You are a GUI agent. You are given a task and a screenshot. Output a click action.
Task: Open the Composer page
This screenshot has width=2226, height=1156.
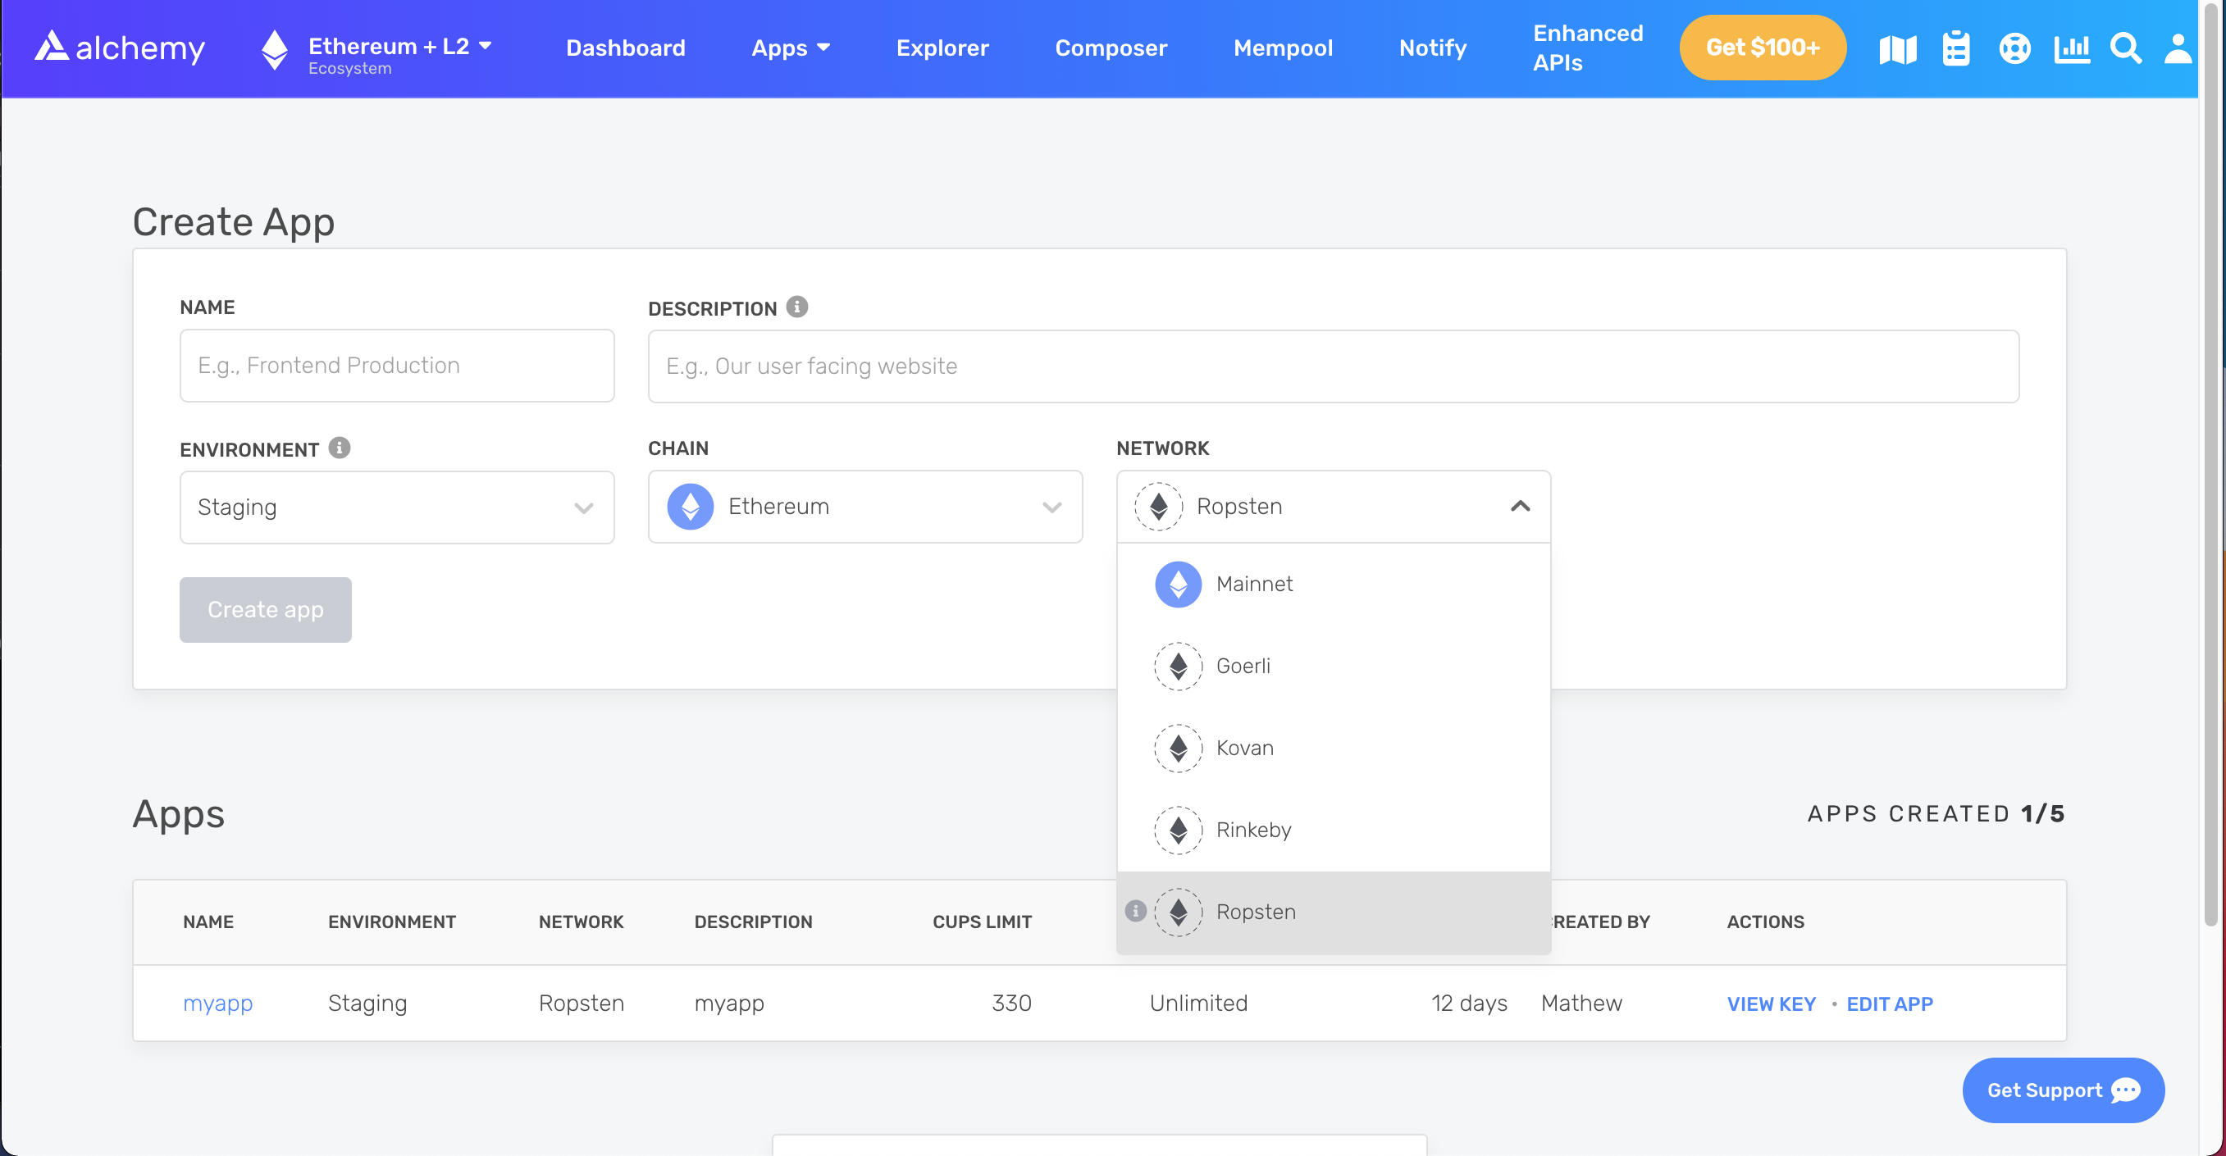1111,48
